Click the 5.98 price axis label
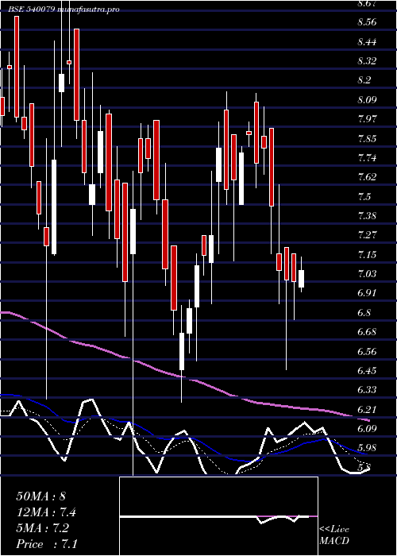 click(x=367, y=448)
